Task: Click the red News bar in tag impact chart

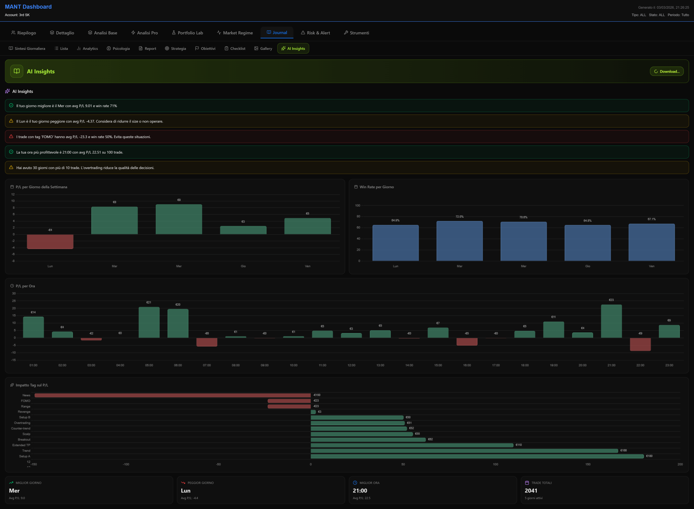Action: 173,395
